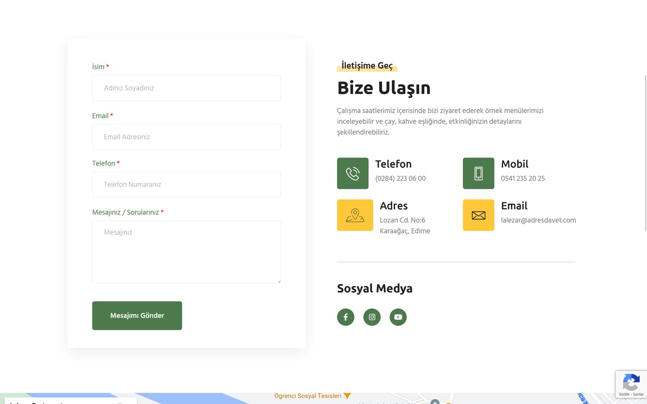
Task: Select the Telefon Numaranız input field
Action: (186, 184)
